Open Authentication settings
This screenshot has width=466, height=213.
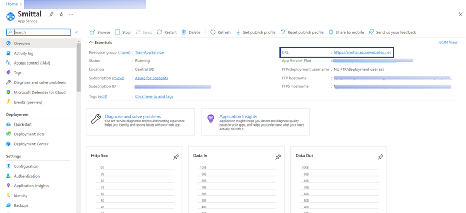pos(39,176)
